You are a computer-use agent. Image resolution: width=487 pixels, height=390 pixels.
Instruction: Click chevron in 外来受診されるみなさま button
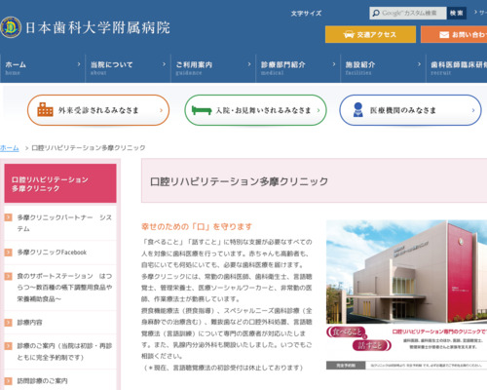[x=161, y=110]
